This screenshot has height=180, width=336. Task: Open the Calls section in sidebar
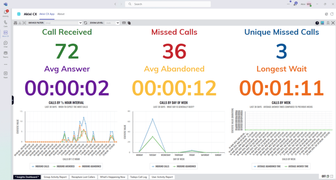pyautogui.click(x=6, y=23)
